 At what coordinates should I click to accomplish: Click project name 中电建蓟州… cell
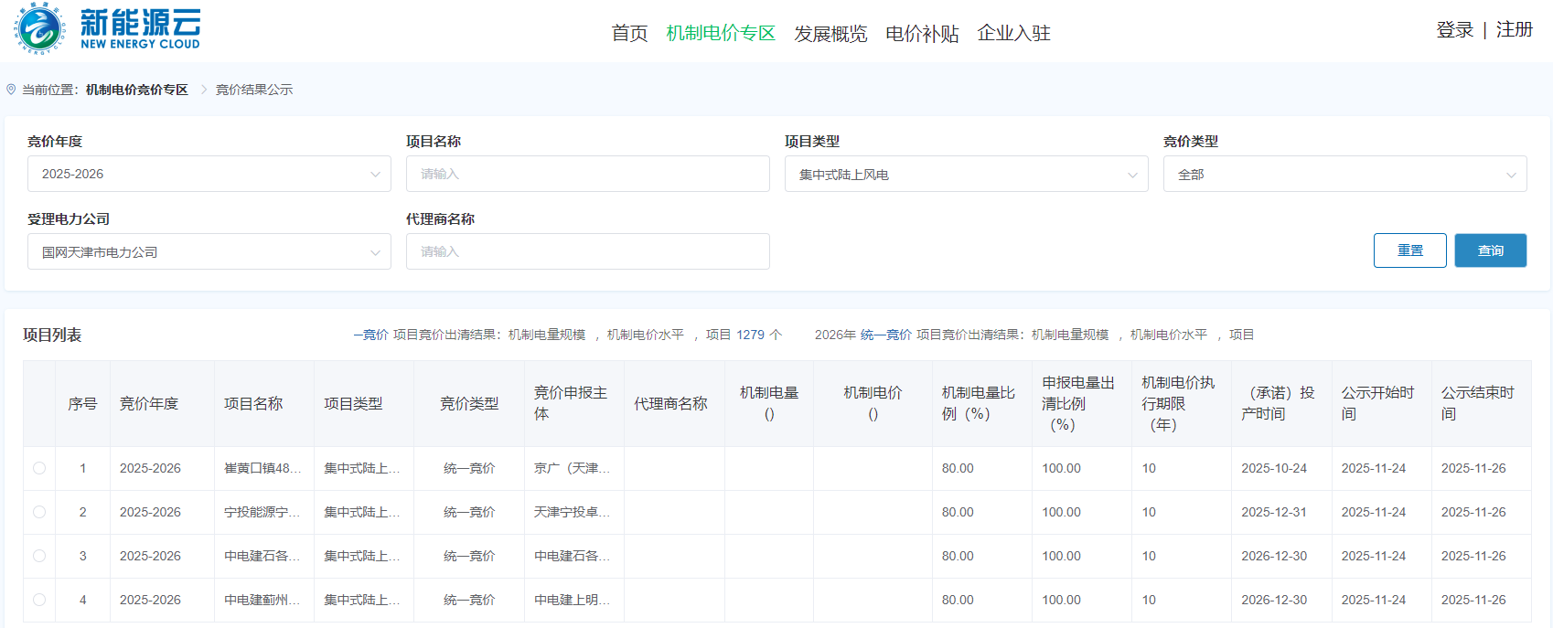tap(262, 600)
